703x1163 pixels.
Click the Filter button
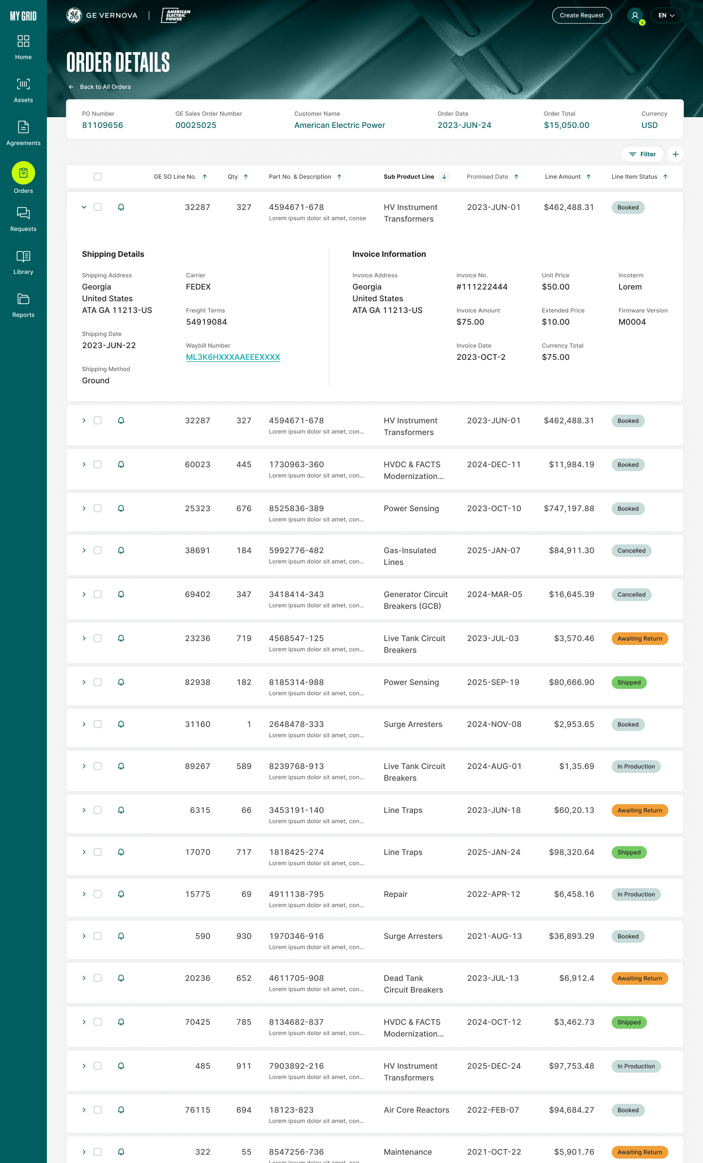click(x=642, y=154)
